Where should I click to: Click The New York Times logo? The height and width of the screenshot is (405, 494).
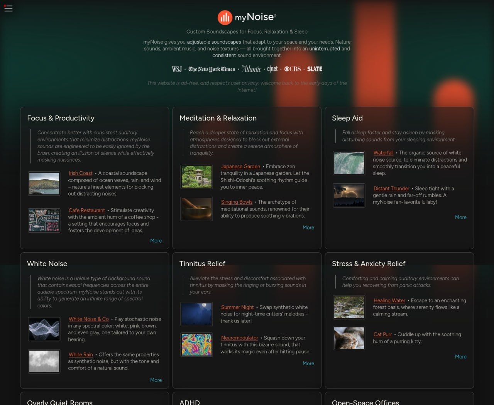coord(211,69)
